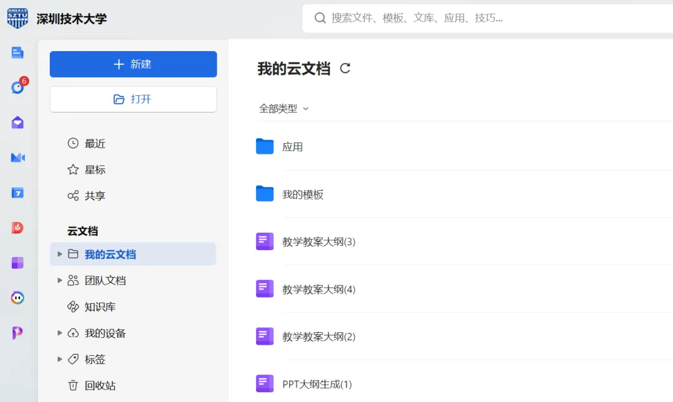Click the 打开 open button
Screen dimensions: 673x402
click(133, 99)
